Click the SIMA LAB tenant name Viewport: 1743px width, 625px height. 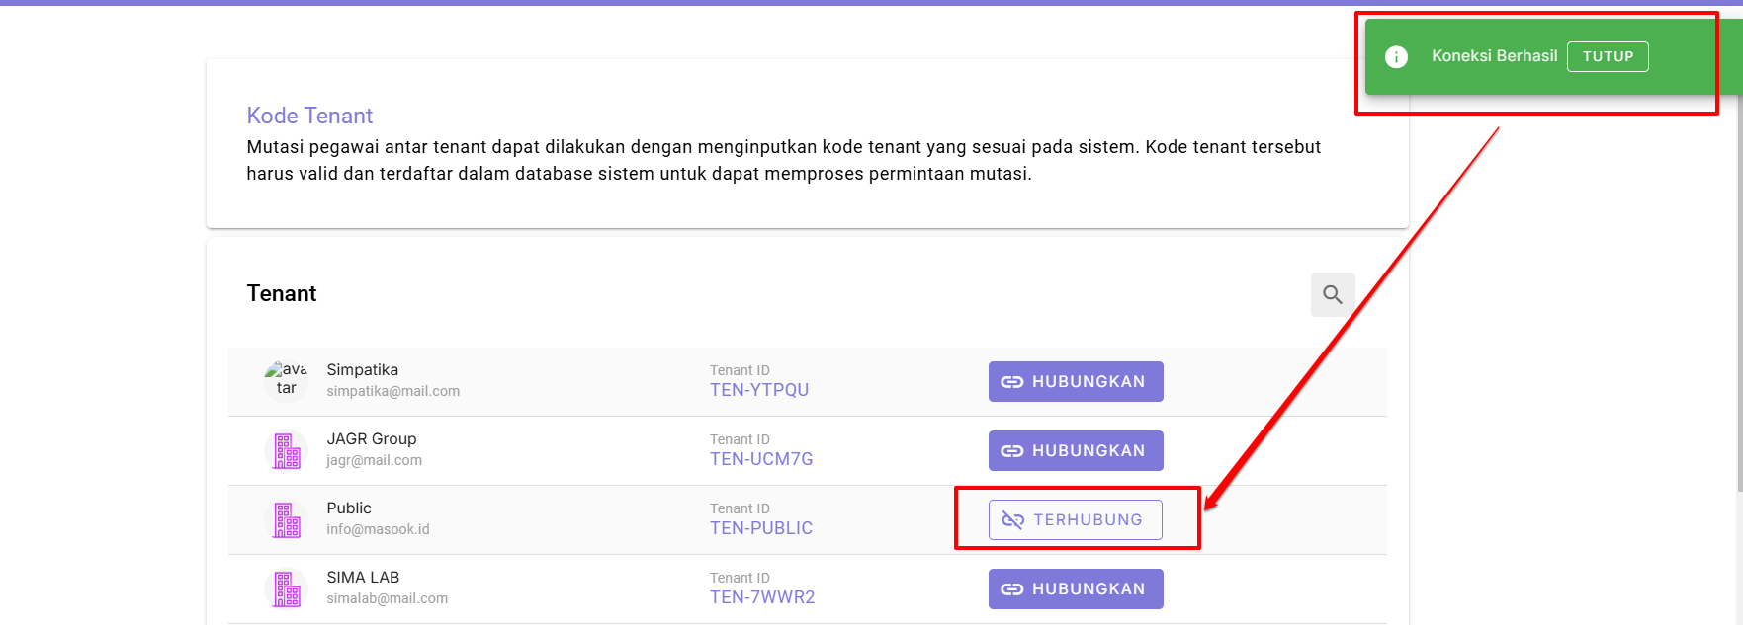tap(363, 577)
